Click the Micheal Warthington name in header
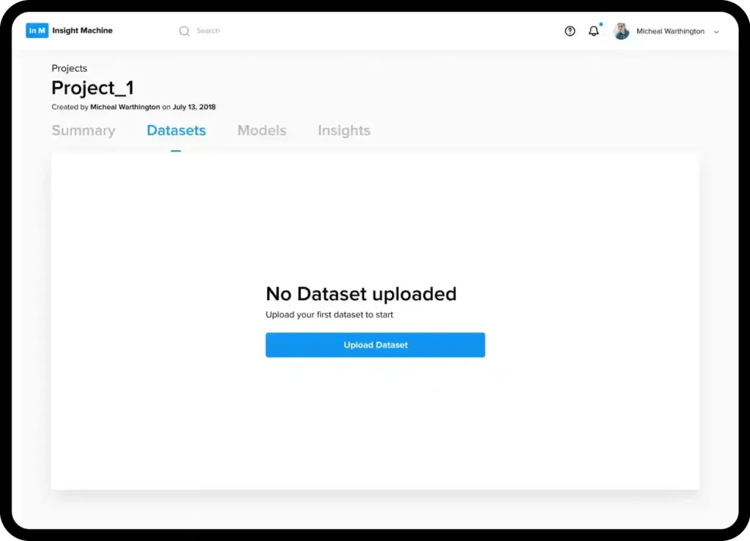The width and height of the screenshot is (750, 541). (x=670, y=31)
